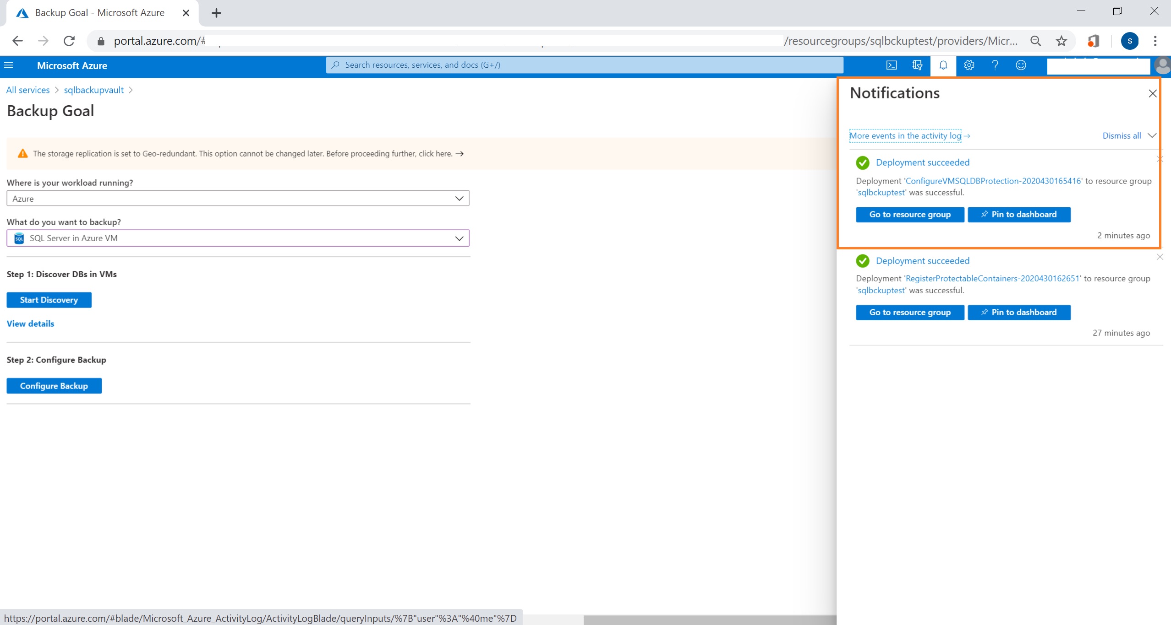
Task: Bookmark page with the star icon
Action: (x=1061, y=41)
